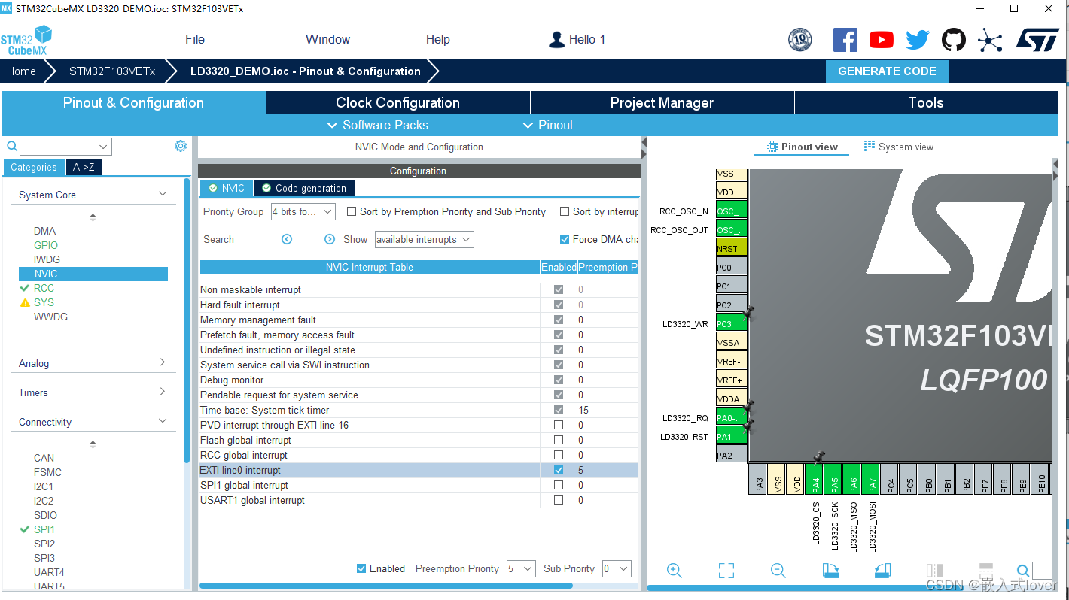
Task: Click the toggle side-by-side layout icon
Action: click(934, 571)
